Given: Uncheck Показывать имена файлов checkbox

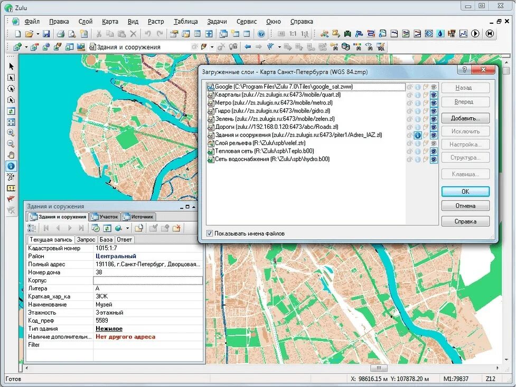Looking at the screenshot, I should (x=210, y=233).
